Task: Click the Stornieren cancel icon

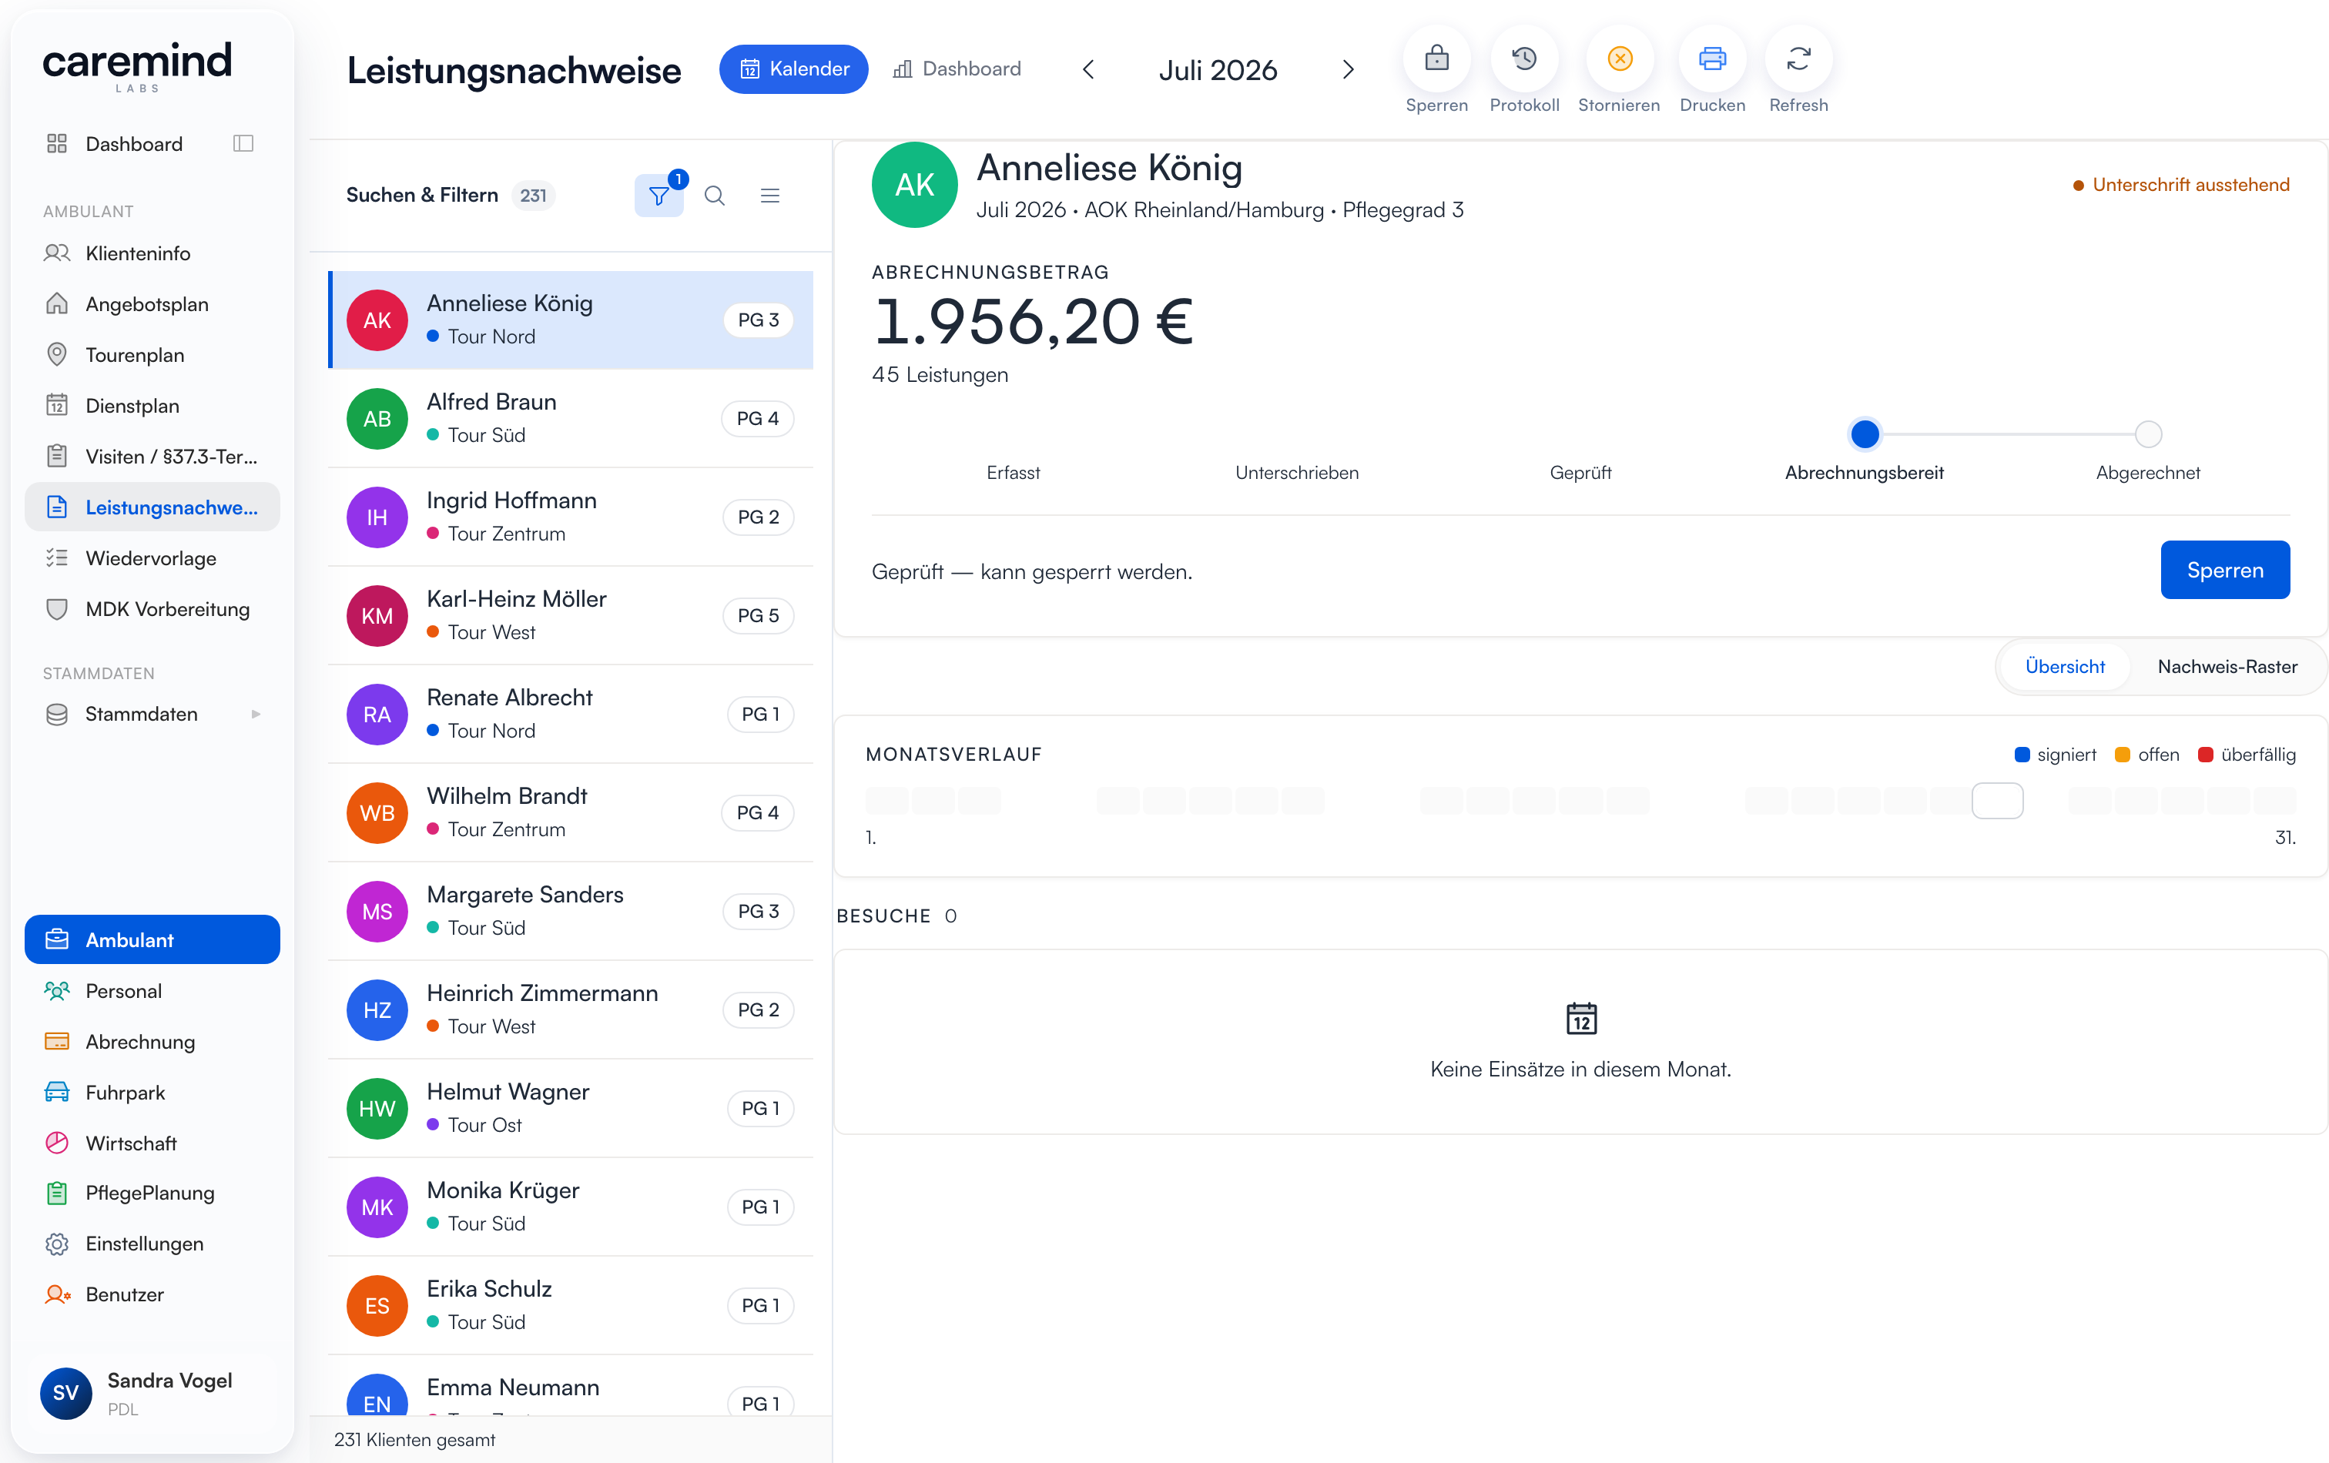Action: [x=1619, y=59]
